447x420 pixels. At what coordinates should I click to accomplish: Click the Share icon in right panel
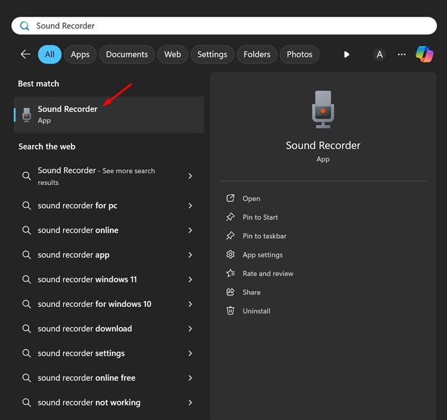pos(231,292)
